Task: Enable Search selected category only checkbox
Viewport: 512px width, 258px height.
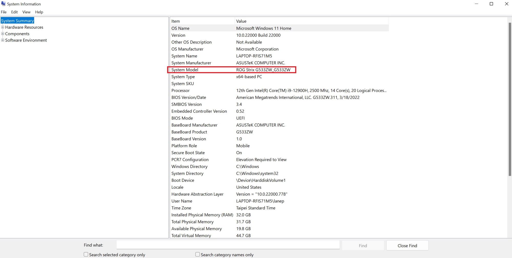Action: pos(86,254)
